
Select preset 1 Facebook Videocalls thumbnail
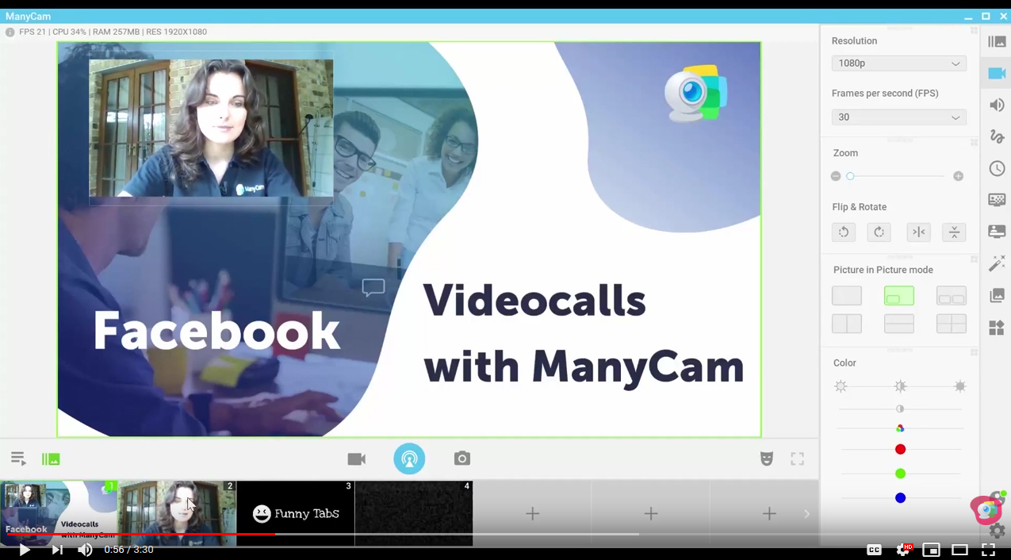click(x=59, y=513)
